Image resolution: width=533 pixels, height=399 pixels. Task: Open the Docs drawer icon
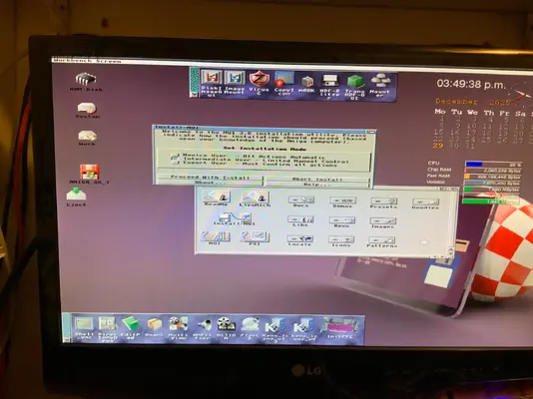click(x=301, y=201)
